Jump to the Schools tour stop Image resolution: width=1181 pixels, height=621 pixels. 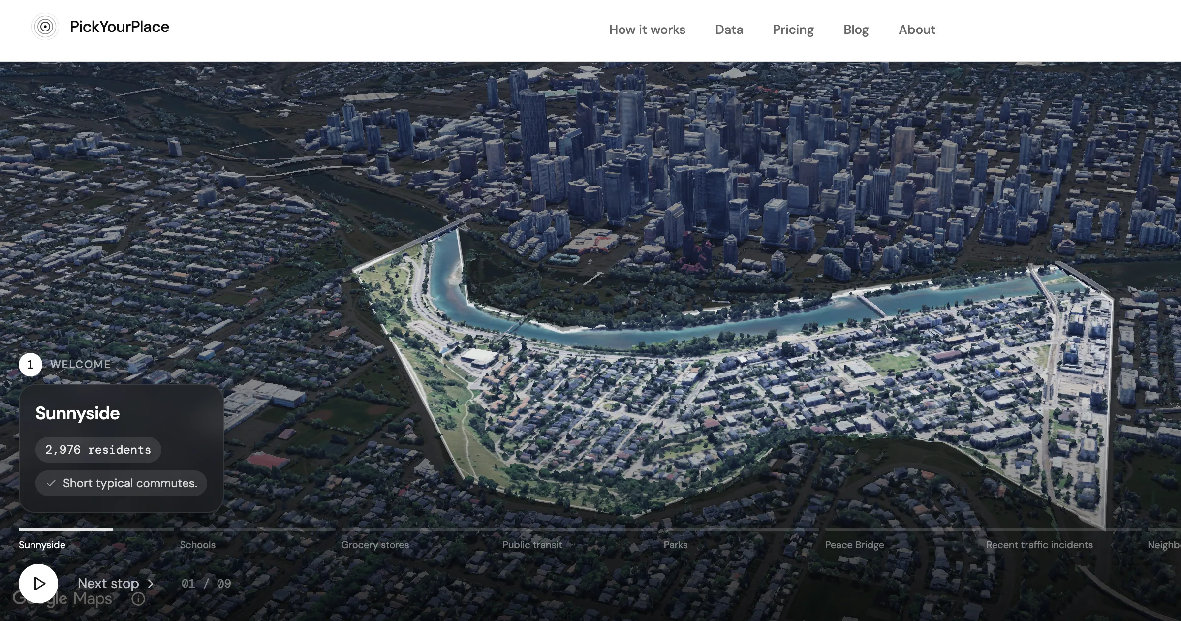point(197,545)
